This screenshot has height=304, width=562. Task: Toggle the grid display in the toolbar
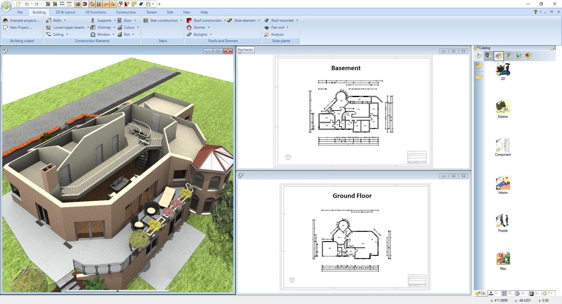78,4
